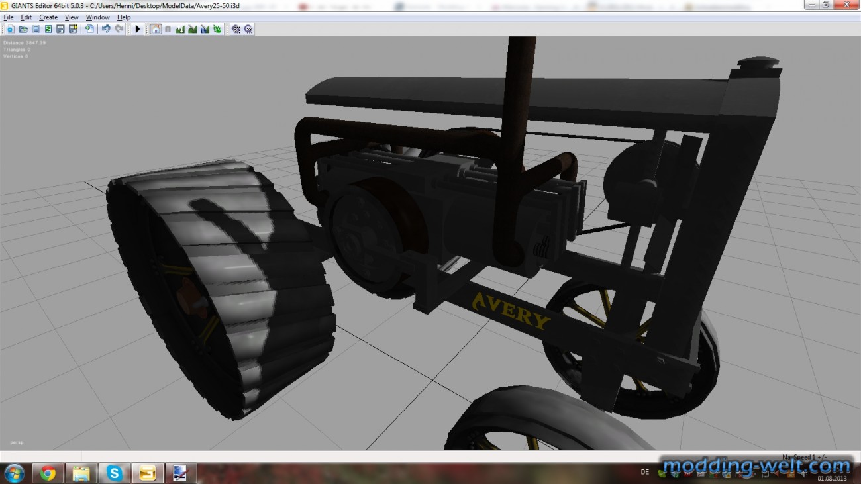Toggle the house navigation mode button

(156, 29)
